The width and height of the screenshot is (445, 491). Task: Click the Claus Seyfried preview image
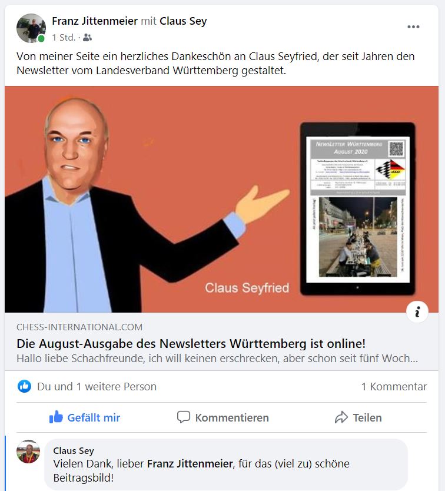pos(221,199)
